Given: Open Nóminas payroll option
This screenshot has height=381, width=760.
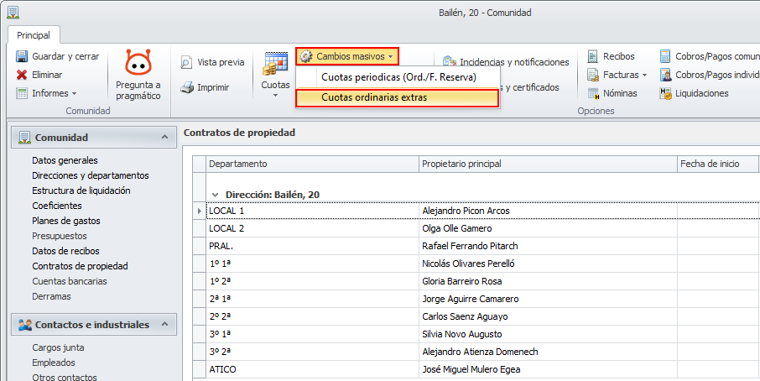Looking at the screenshot, I should point(593,93).
